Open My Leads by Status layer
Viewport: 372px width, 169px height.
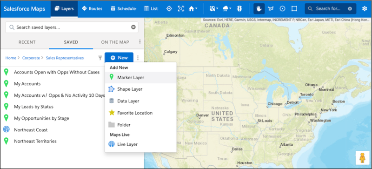(x=33, y=107)
